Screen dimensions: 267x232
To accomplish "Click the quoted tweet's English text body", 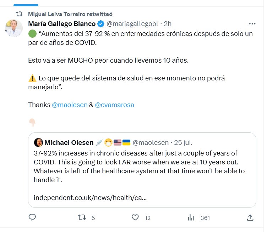I will (x=139, y=166).
